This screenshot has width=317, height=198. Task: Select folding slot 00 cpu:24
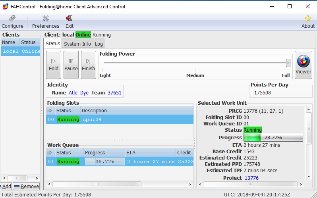pyautogui.click(x=120, y=119)
